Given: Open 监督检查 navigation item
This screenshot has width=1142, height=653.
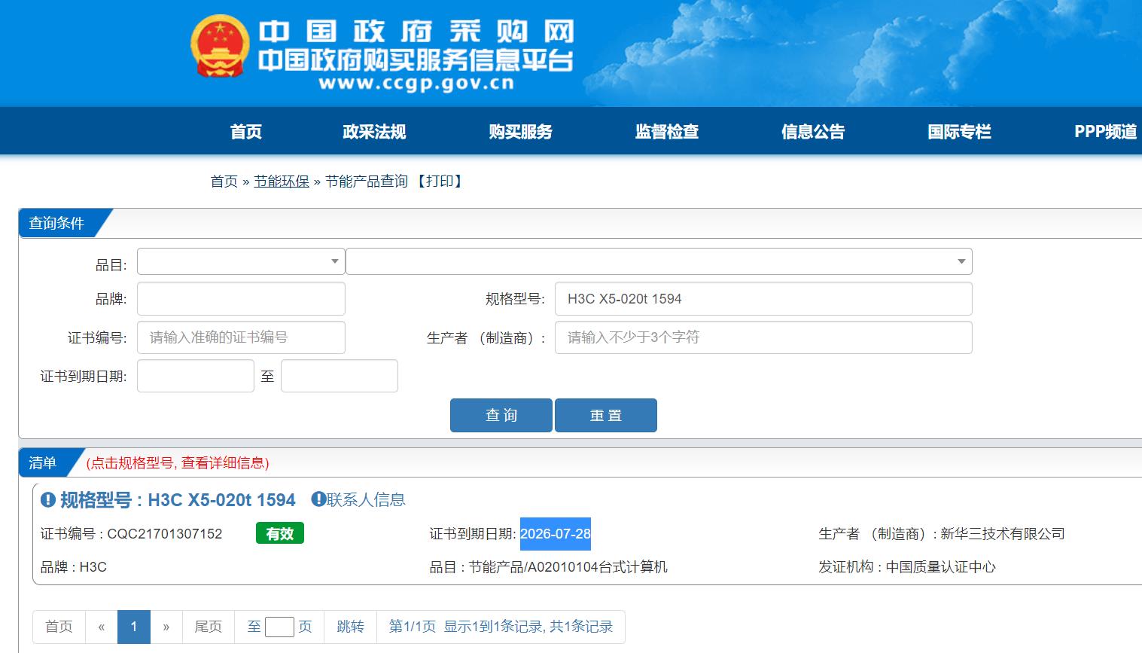Looking at the screenshot, I should coord(667,132).
